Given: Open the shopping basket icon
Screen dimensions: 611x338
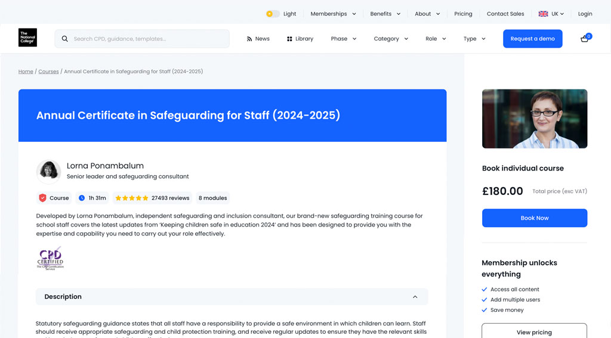Looking at the screenshot, I should click(x=585, y=39).
